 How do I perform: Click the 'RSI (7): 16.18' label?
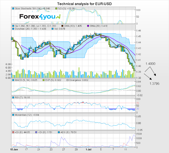tap(22, 97)
